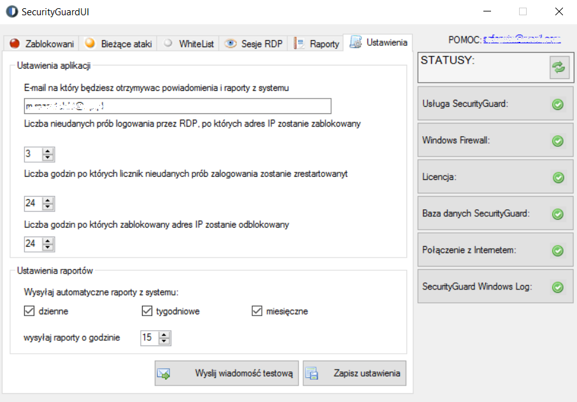Viewport: 577px width, 402px height.
Task: Decrease IP unblock hours value
Action: [x=48, y=247]
